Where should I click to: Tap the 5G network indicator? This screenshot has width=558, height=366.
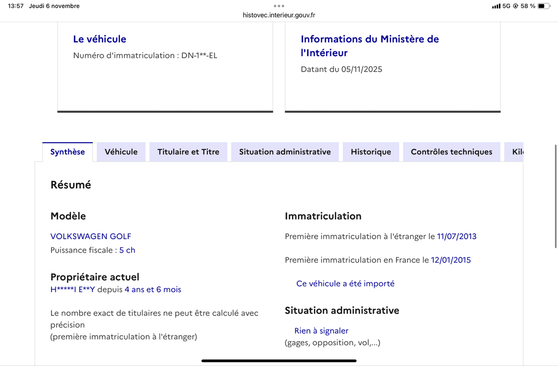(507, 6)
